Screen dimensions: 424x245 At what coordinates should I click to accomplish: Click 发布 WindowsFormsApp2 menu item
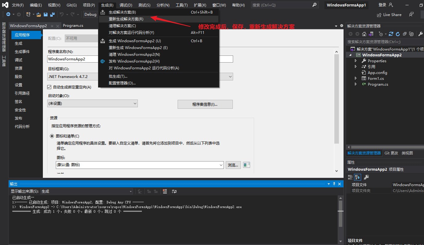pos(158,61)
